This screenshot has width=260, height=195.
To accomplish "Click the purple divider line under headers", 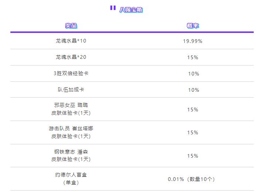I will (132, 32).
